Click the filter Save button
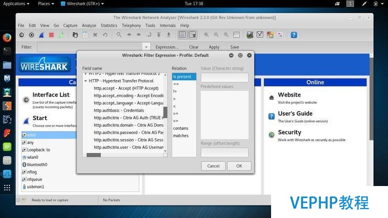Viewport: 388px width, 218px height. coord(234,47)
